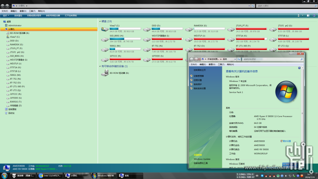Click the Windows Start orb
The height and width of the screenshot is (179, 318).
5,176
